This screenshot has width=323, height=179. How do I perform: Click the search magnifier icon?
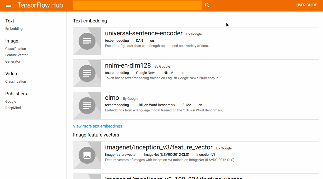point(207,5)
